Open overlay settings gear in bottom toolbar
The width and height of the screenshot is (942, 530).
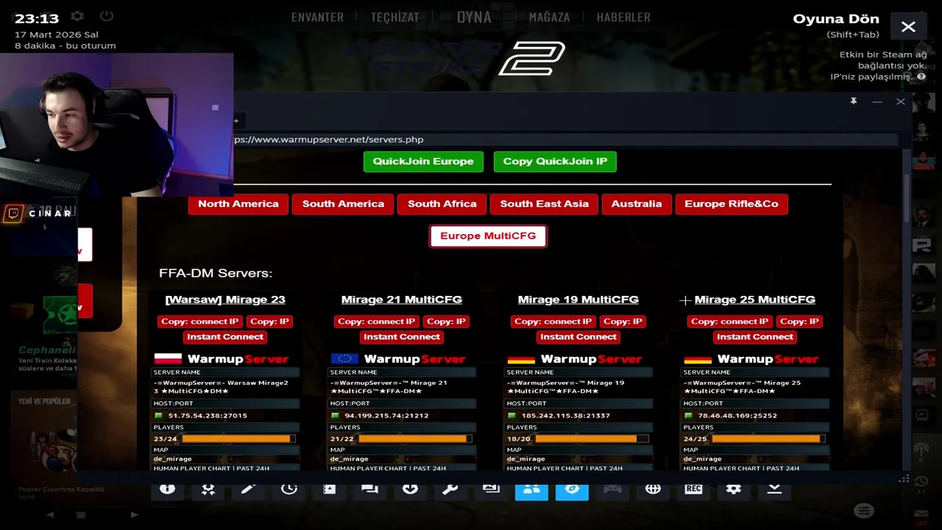tap(734, 489)
